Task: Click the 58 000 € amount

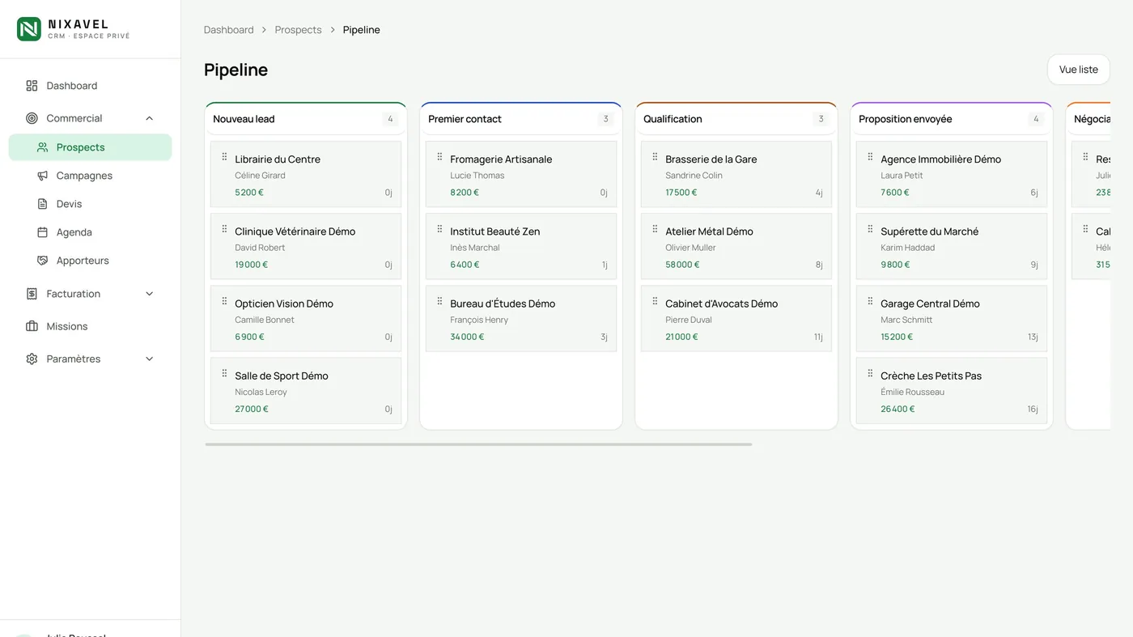Action: tap(682, 265)
